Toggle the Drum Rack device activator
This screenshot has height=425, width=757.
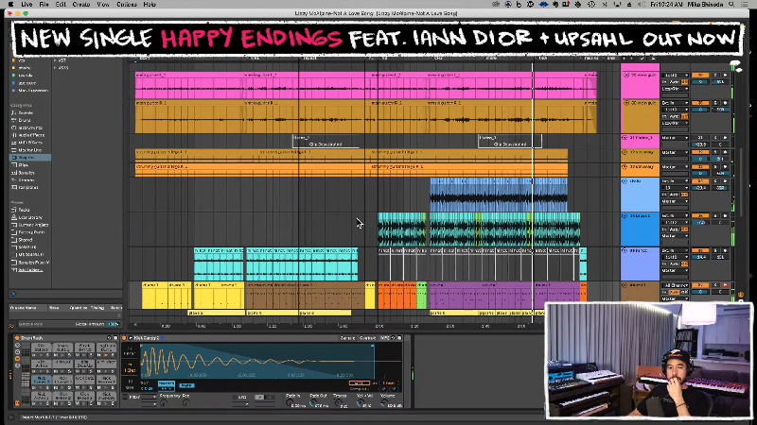tap(18, 337)
